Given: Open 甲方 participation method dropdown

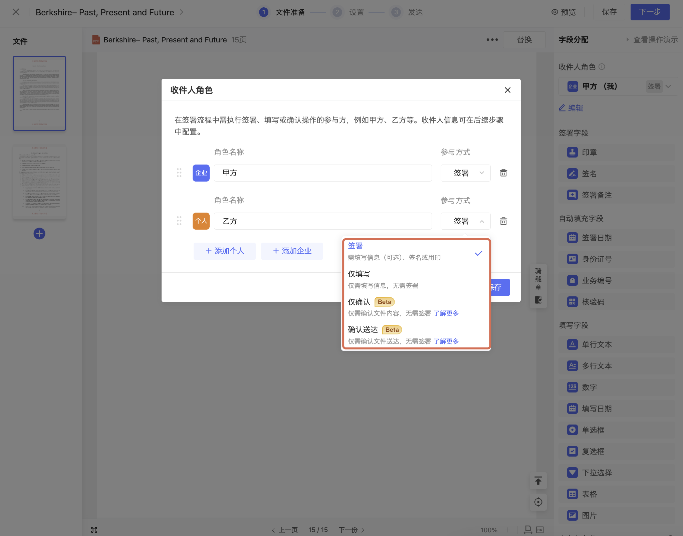Looking at the screenshot, I should 465,173.
